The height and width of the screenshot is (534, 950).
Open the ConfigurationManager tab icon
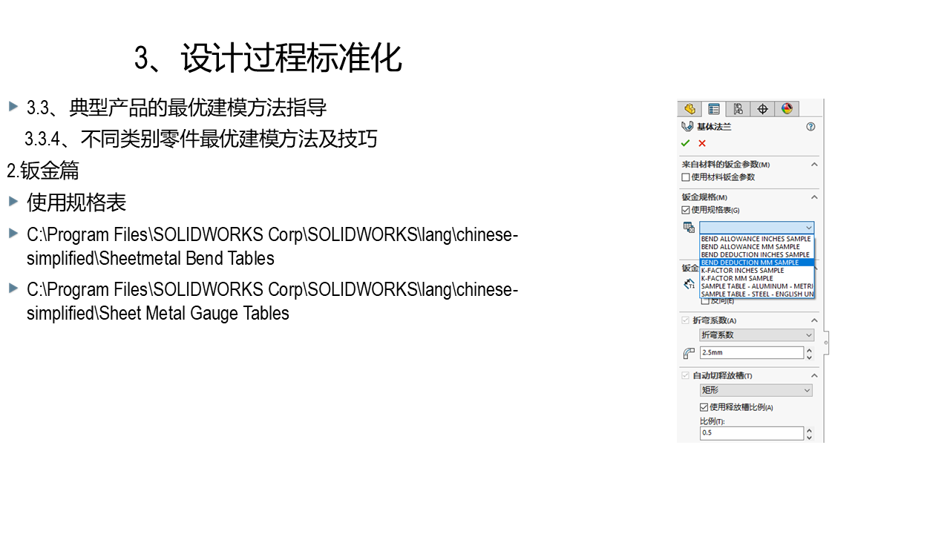(x=738, y=109)
